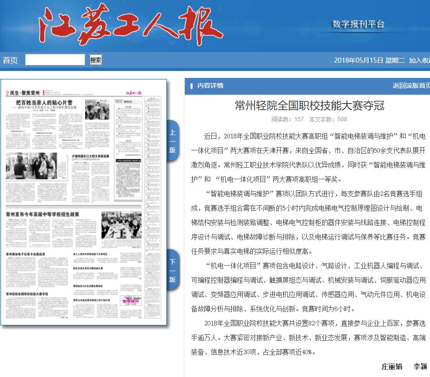The image size is (430, 377).
Task: Click the 本文字数: 508 word count
Action: (x=328, y=119)
